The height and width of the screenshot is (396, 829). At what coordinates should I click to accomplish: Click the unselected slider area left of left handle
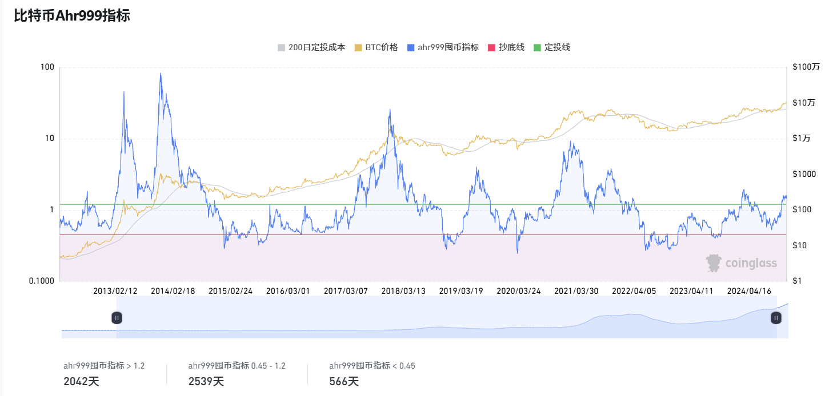[x=87, y=320]
